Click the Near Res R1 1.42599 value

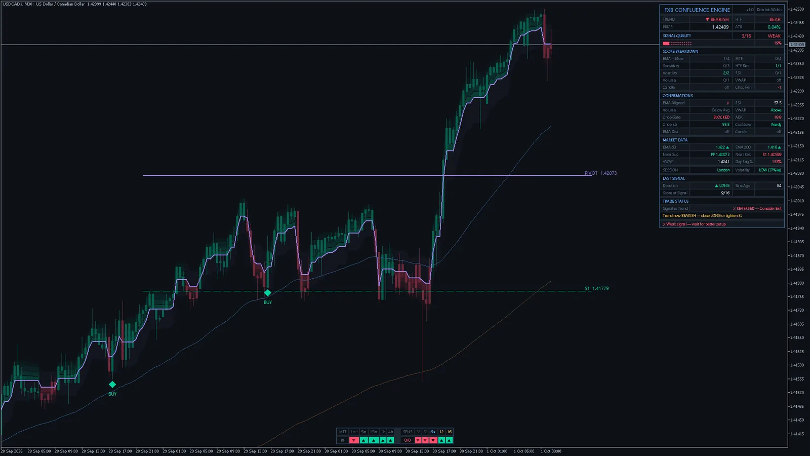click(772, 155)
